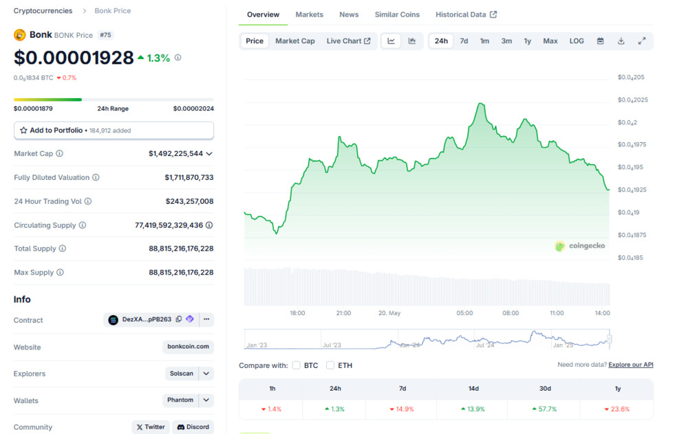Switch to candlestick chart view

pos(412,41)
